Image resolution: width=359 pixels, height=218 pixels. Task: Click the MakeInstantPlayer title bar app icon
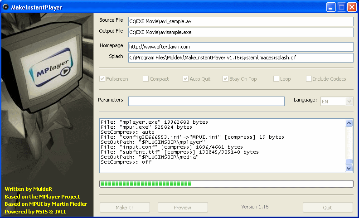(x=5, y=7)
